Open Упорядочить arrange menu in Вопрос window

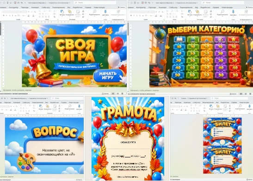pyautogui.click(x=48, y=107)
